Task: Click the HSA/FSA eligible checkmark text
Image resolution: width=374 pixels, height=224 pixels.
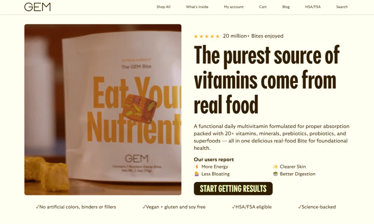Action: [252, 207]
